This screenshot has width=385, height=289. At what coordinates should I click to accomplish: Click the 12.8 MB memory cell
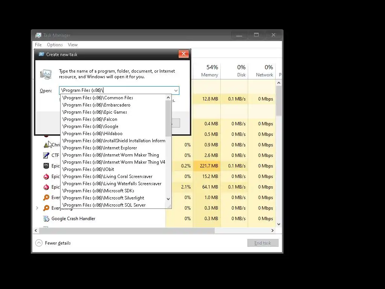click(207, 99)
